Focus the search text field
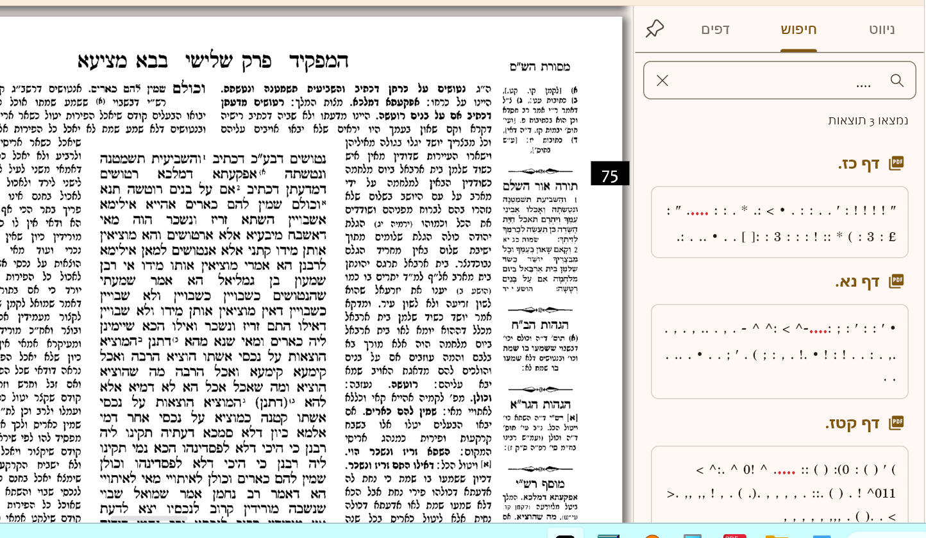 [779, 80]
